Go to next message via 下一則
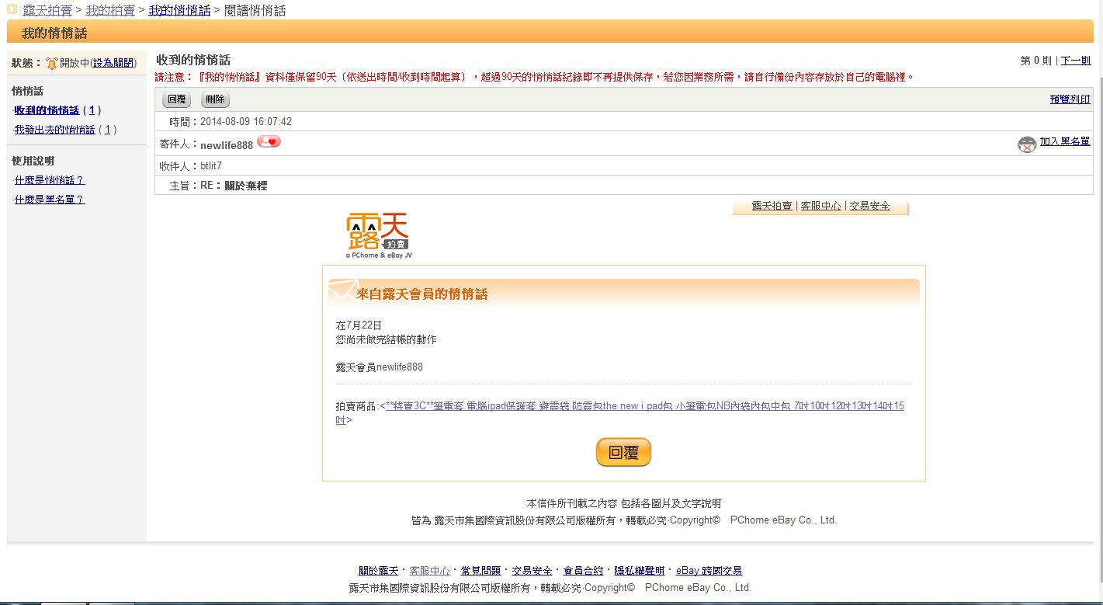 coord(1076,61)
